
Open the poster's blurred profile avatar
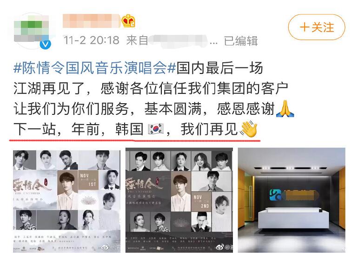(x=32, y=31)
